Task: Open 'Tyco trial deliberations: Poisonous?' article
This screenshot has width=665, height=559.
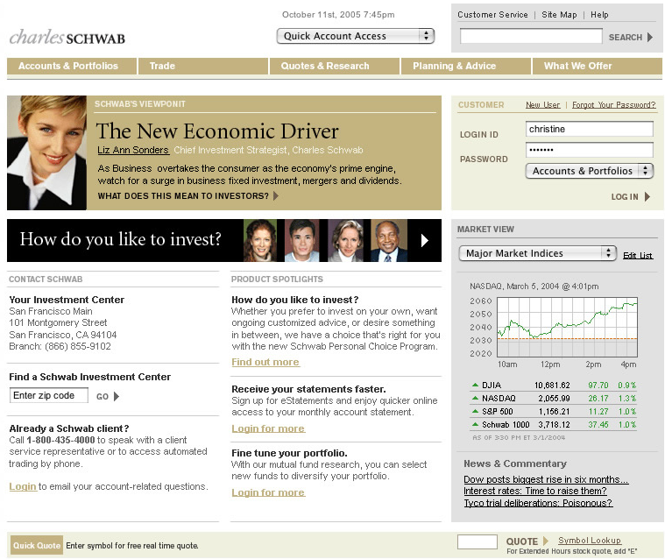Action: coord(538,503)
